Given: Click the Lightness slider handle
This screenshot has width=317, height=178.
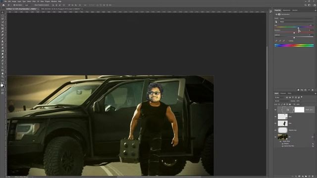Looking at the screenshot, I should (x=294, y=38).
